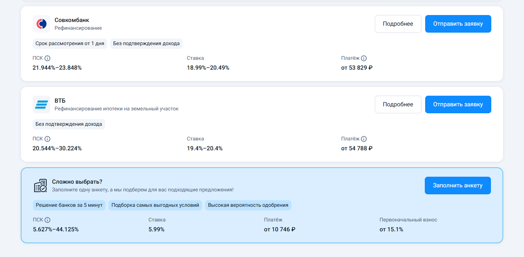Image resolution: width=524 pixels, height=257 pixels.
Task: Click the ПСК value 5.627%–44.125%
Action: 56,230
